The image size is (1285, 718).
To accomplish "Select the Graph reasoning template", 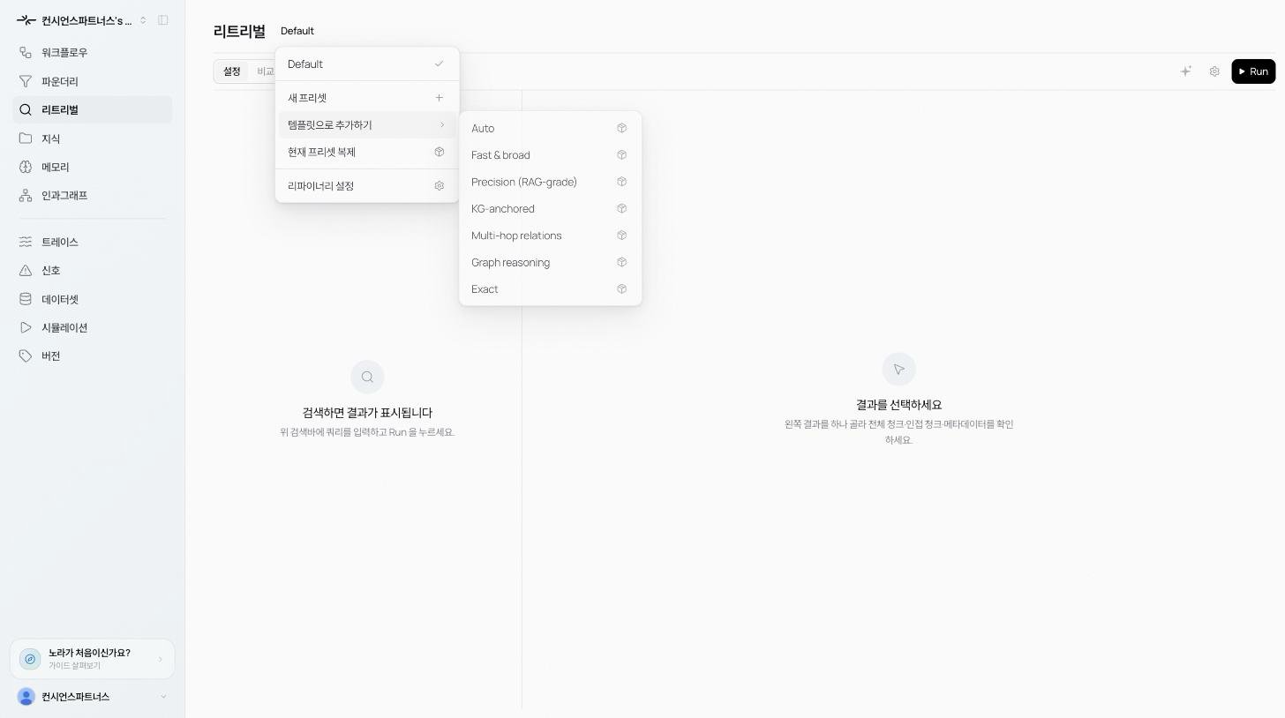I will click(551, 263).
